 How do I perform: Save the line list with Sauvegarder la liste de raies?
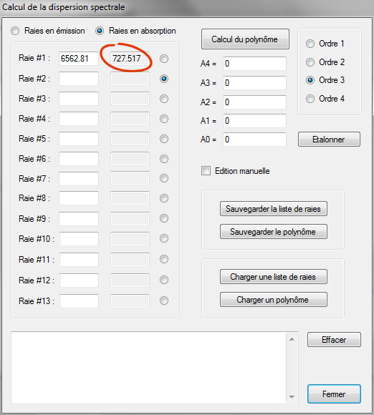[x=274, y=209]
